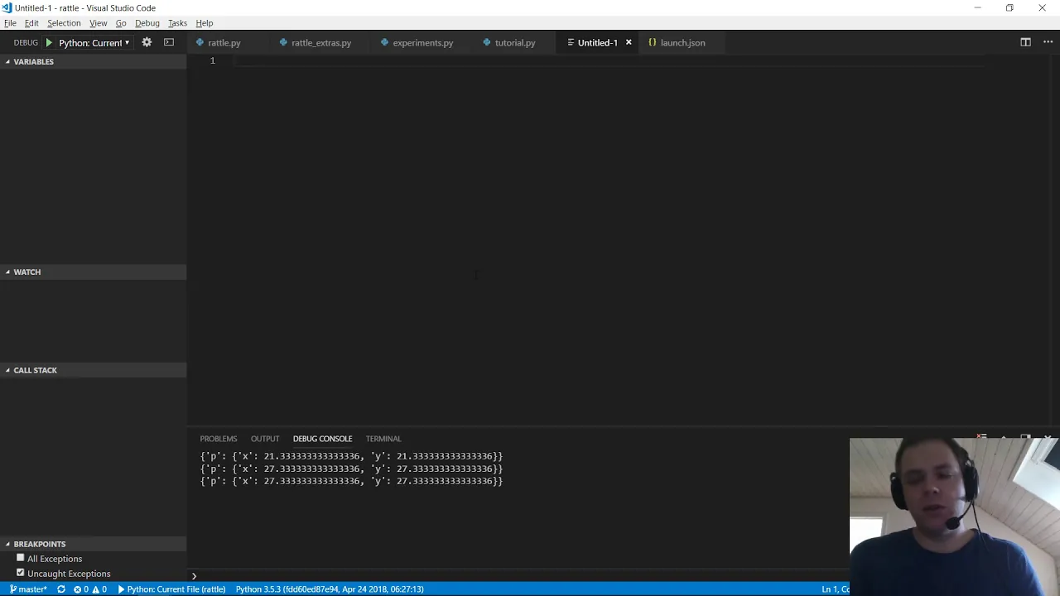Restore down the Visual Studio Code window
This screenshot has width=1060, height=596.
pyautogui.click(x=1009, y=7)
